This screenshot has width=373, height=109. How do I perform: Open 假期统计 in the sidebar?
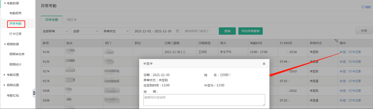pyautogui.click(x=15, y=64)
